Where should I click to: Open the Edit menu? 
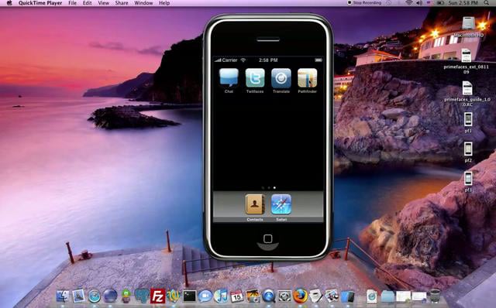88,3
